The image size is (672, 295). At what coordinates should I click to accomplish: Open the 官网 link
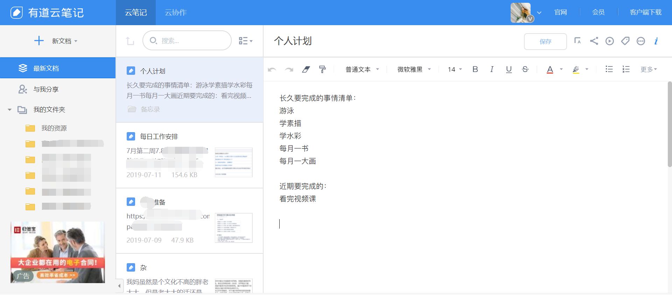[x=560, y=12]
